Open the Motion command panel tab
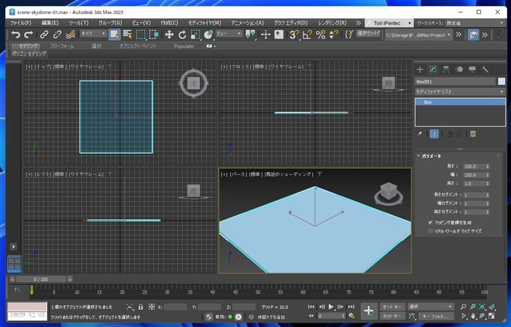The width and height of the screenshot is (511, 327). pos(459,69)
